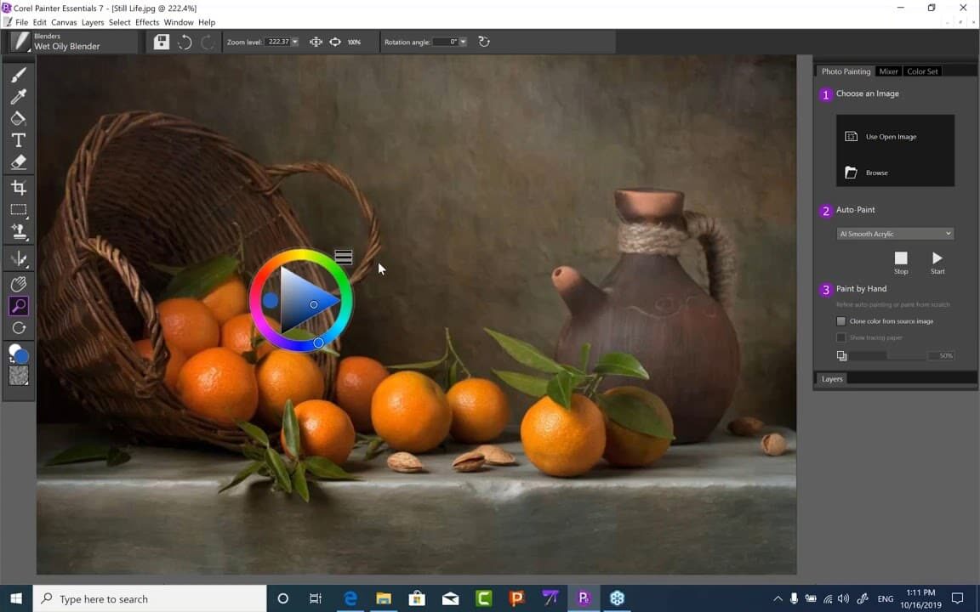Select the Magnifier tool
Image resolution: width=980 pixels, height=612 pixels.
[19, 306]
